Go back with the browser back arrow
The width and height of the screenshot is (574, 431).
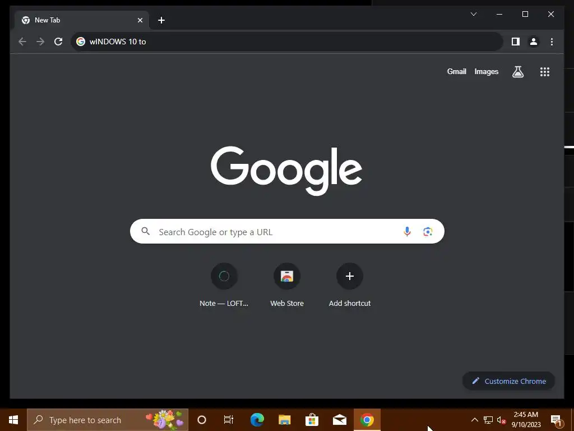pyautogui.click(x=22, y=42)
